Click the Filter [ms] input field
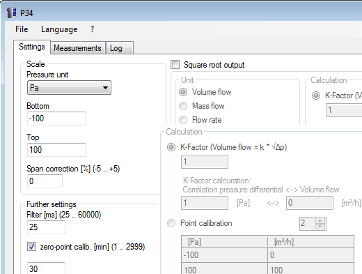This screenshot has width=362, height=274. pyautogui.click(x=46, y=227)
